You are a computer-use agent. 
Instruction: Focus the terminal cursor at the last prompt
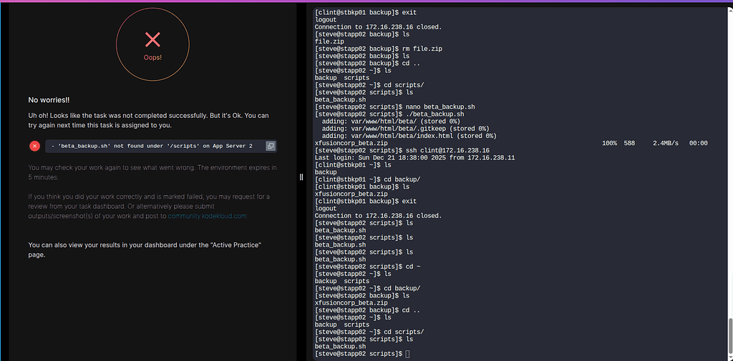click(x=407, y=355)
